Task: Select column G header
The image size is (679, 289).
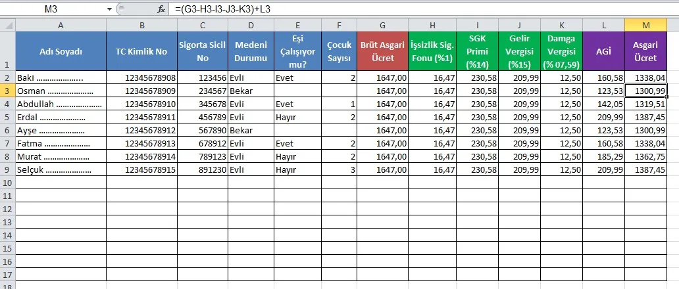Action: click(382, 25)
